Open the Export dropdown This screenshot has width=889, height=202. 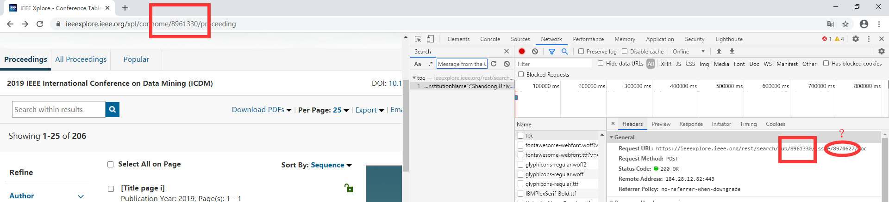[369, 110]
